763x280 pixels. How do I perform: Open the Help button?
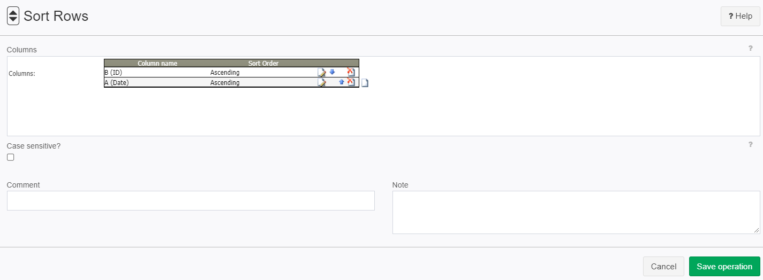click(741, 16)
